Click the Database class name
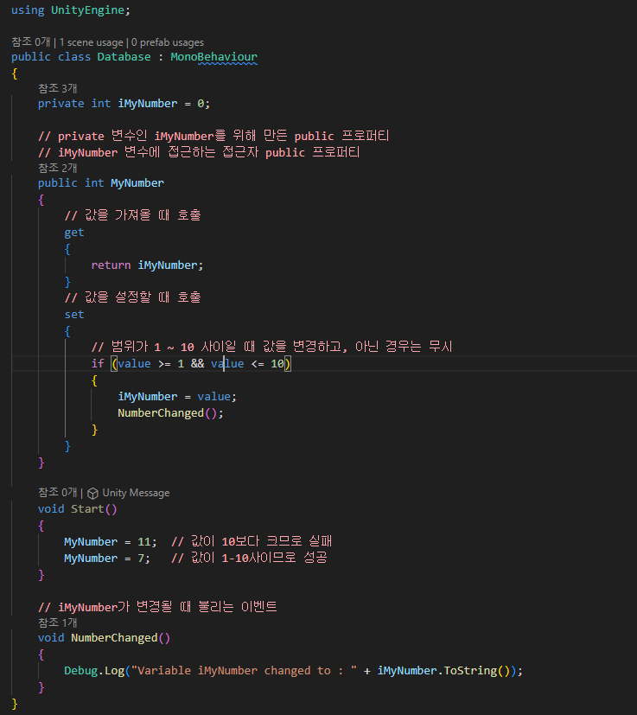Image resolution: width=637 pixels, height=715 pixels. pyautogui.click(x=124, y=57)
